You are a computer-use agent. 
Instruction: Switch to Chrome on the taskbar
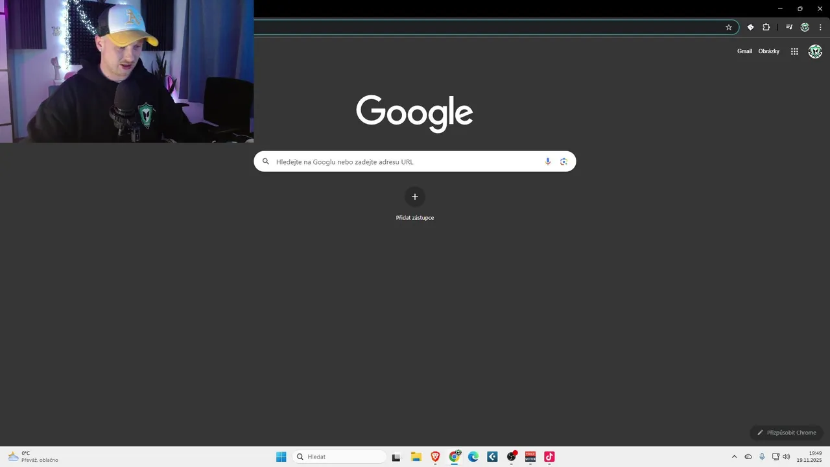(x=455, y=457)
